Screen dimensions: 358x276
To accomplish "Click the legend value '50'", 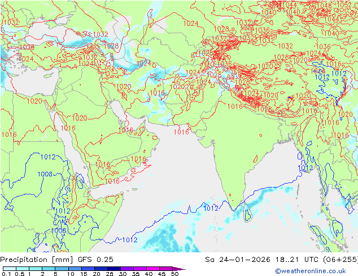I will (x=174, y=274).
